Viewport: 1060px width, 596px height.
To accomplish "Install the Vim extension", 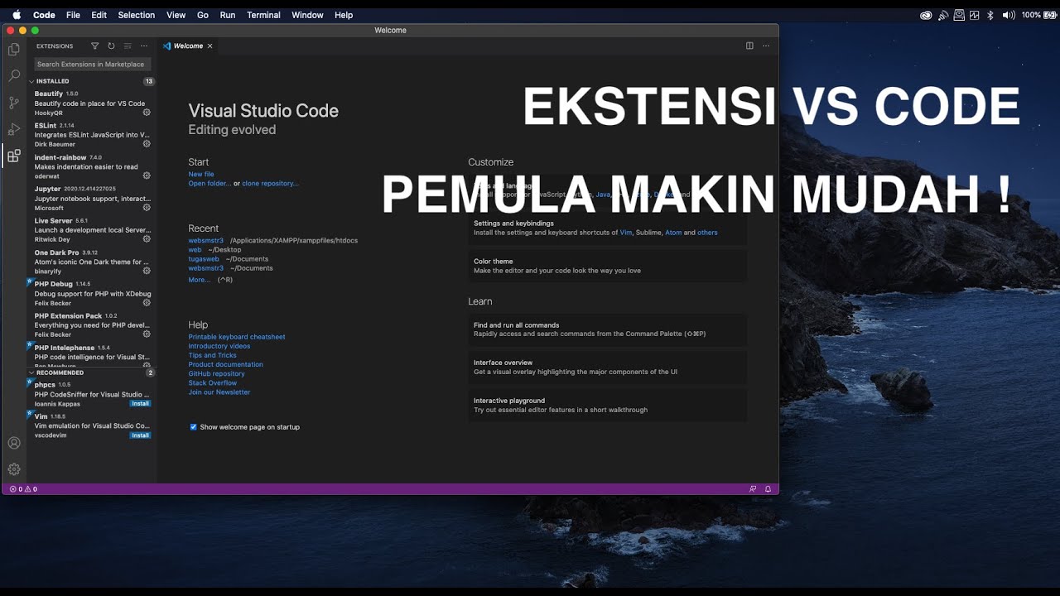I will pyautogui.click(x=141, y=435).
